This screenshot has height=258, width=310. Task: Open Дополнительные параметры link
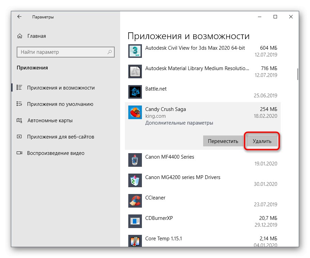(x=179, y=123)
